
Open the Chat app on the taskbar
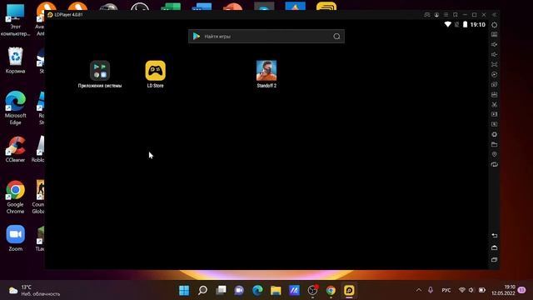point(239,290)
